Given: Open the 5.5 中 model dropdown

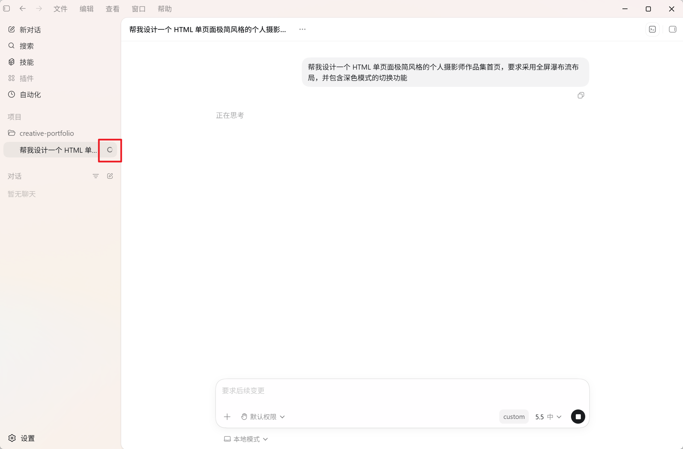Looking at the screenshot, I should pos(548,417).
